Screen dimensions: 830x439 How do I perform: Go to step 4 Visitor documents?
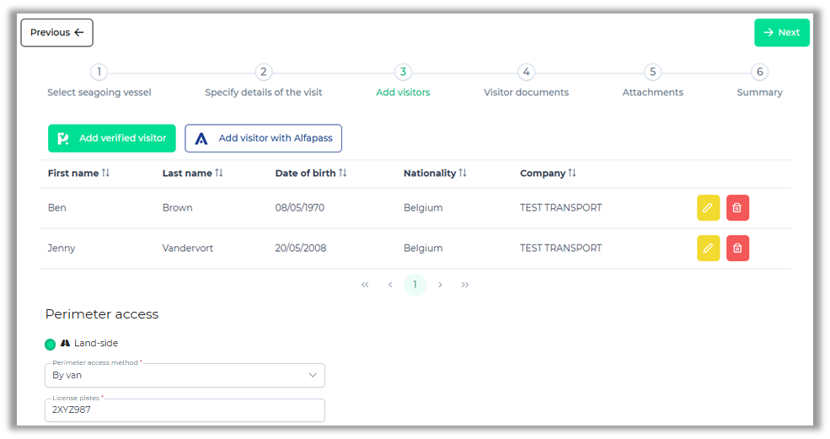tap(526, 73)
